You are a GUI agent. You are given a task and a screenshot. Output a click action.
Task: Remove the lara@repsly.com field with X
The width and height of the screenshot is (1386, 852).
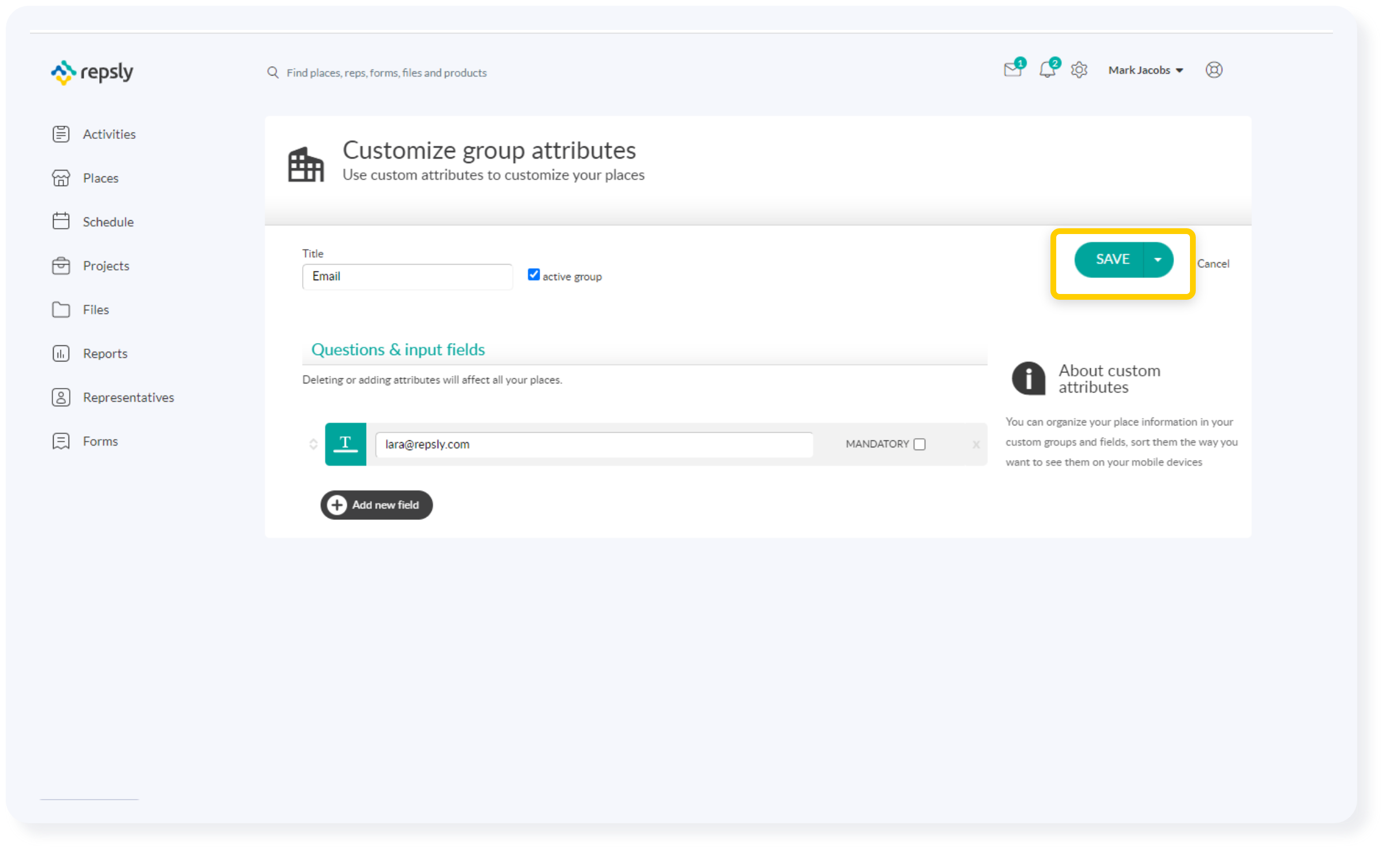(x=976, y=444)
